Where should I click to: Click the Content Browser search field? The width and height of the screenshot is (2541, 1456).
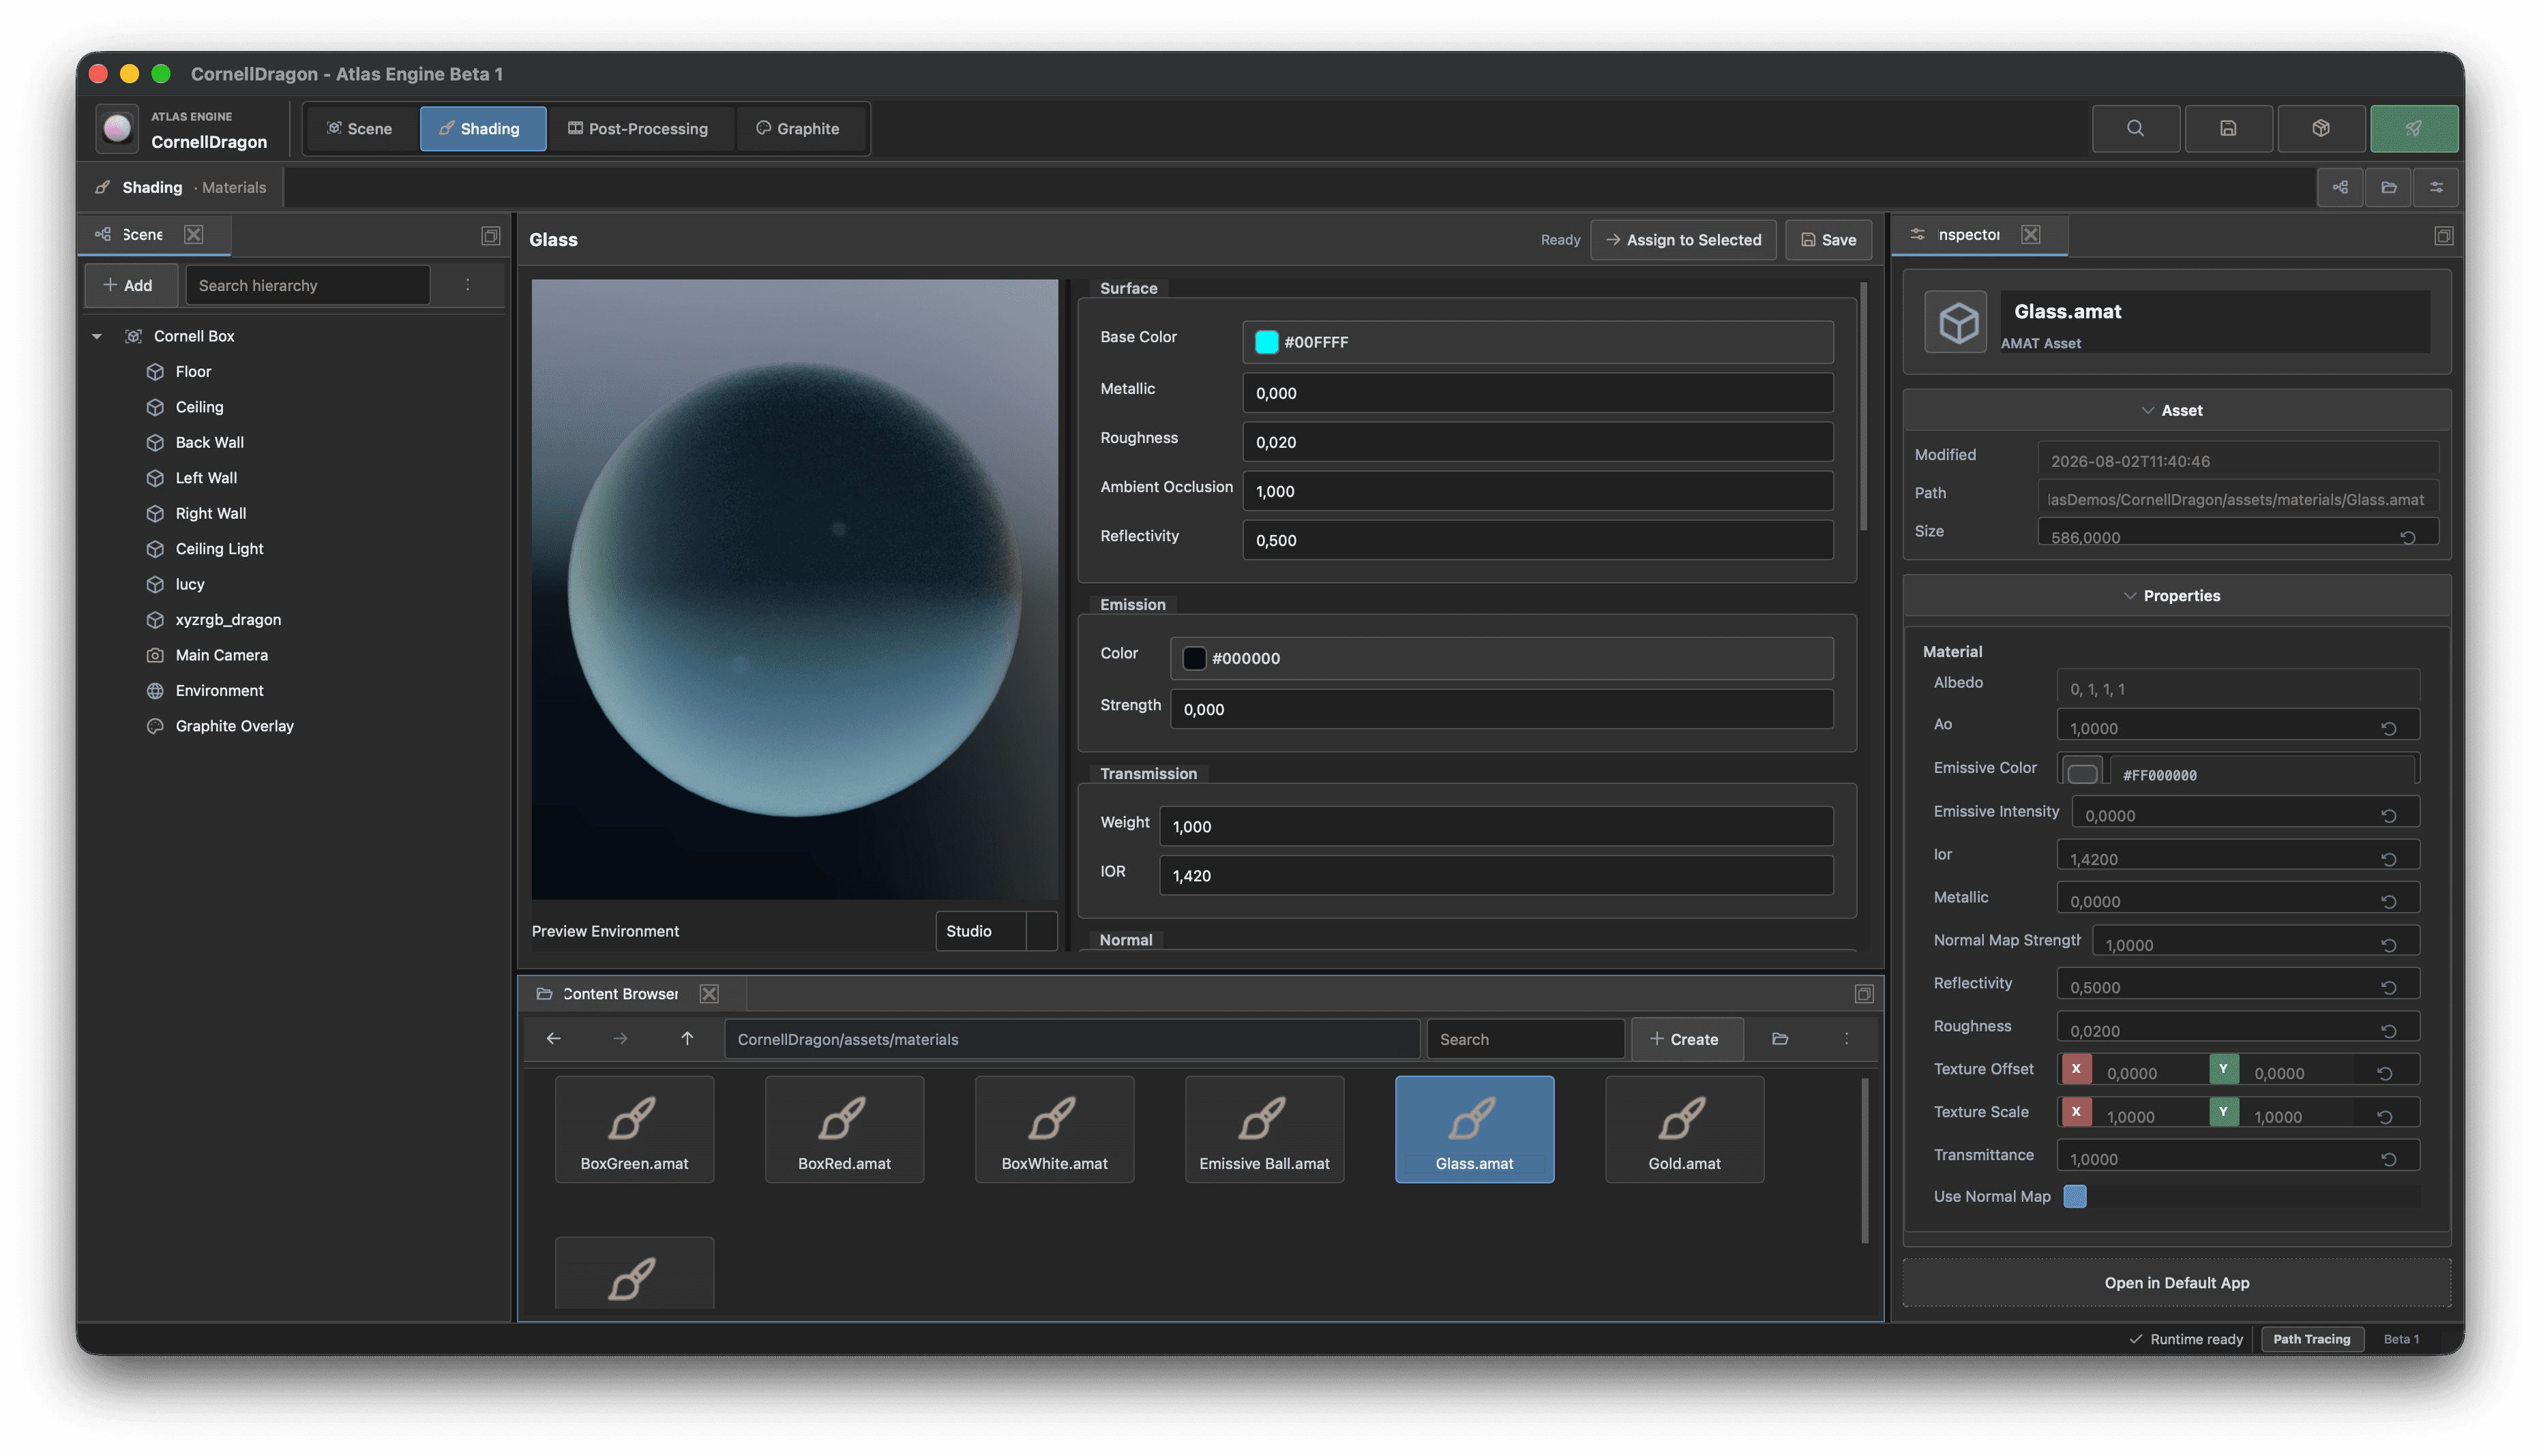(x=1526, y=1039)
